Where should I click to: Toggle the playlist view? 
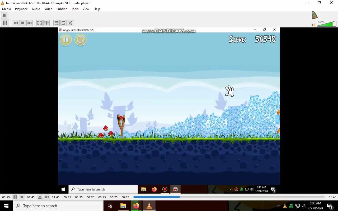[x=56, y=23]
